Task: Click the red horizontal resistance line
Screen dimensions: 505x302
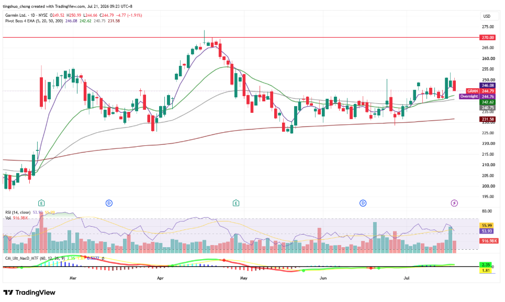Action: click(240, 37)
